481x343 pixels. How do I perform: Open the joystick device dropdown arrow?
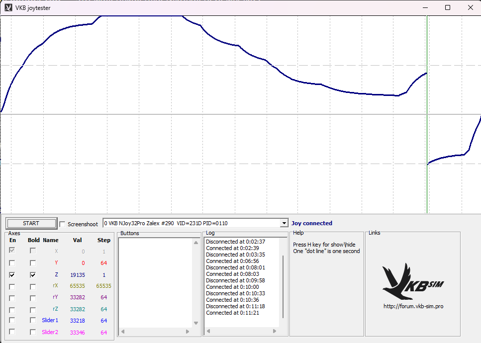pos(284,224)
